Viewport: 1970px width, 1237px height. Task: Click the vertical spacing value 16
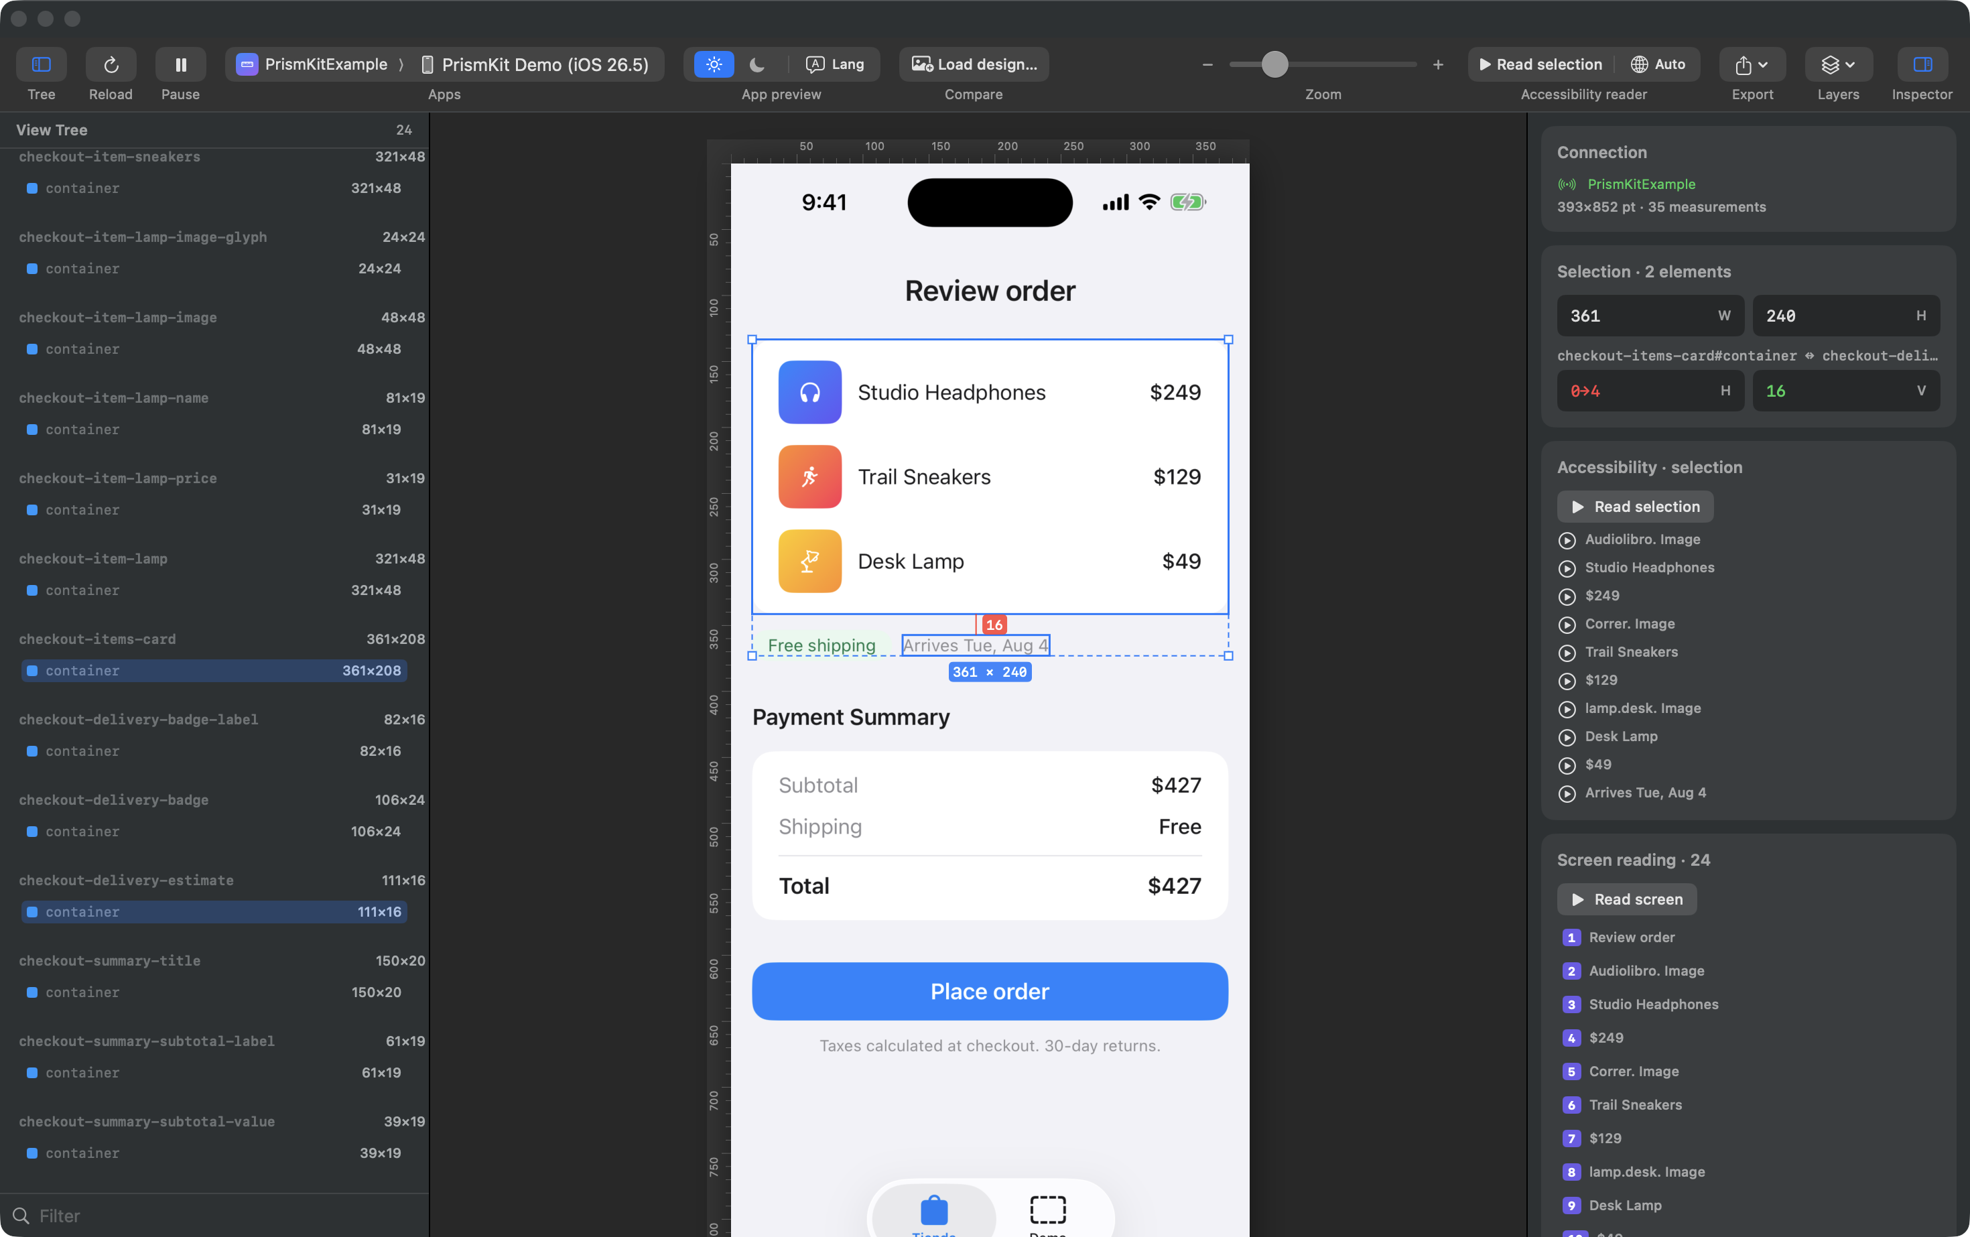click(x=1845, y=391)
